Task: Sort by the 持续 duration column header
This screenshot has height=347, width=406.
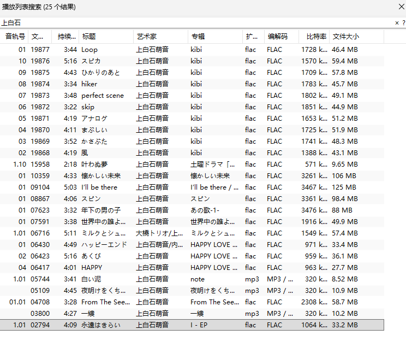Action: tap(67, 37)
